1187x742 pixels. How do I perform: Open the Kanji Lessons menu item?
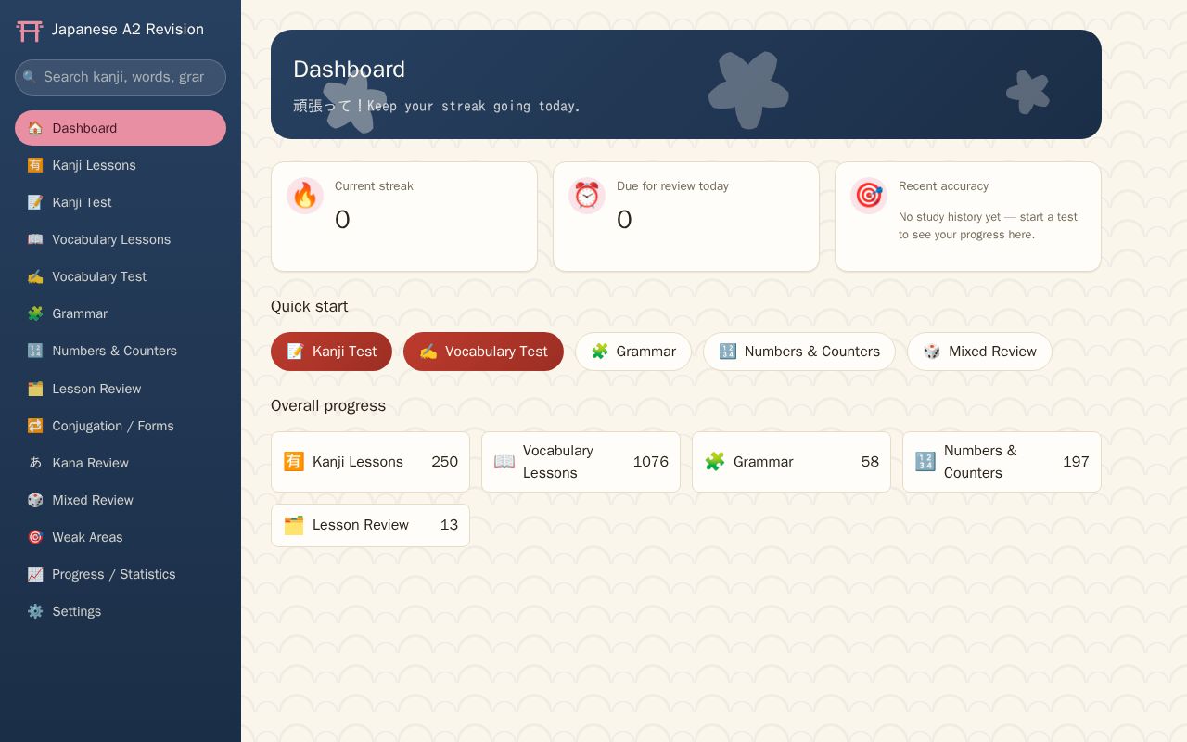click(121, 165)
